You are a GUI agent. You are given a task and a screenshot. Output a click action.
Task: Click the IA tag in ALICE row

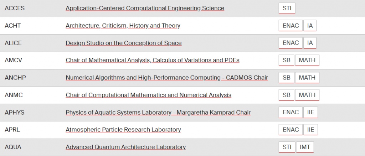click(x=310, y=43)
